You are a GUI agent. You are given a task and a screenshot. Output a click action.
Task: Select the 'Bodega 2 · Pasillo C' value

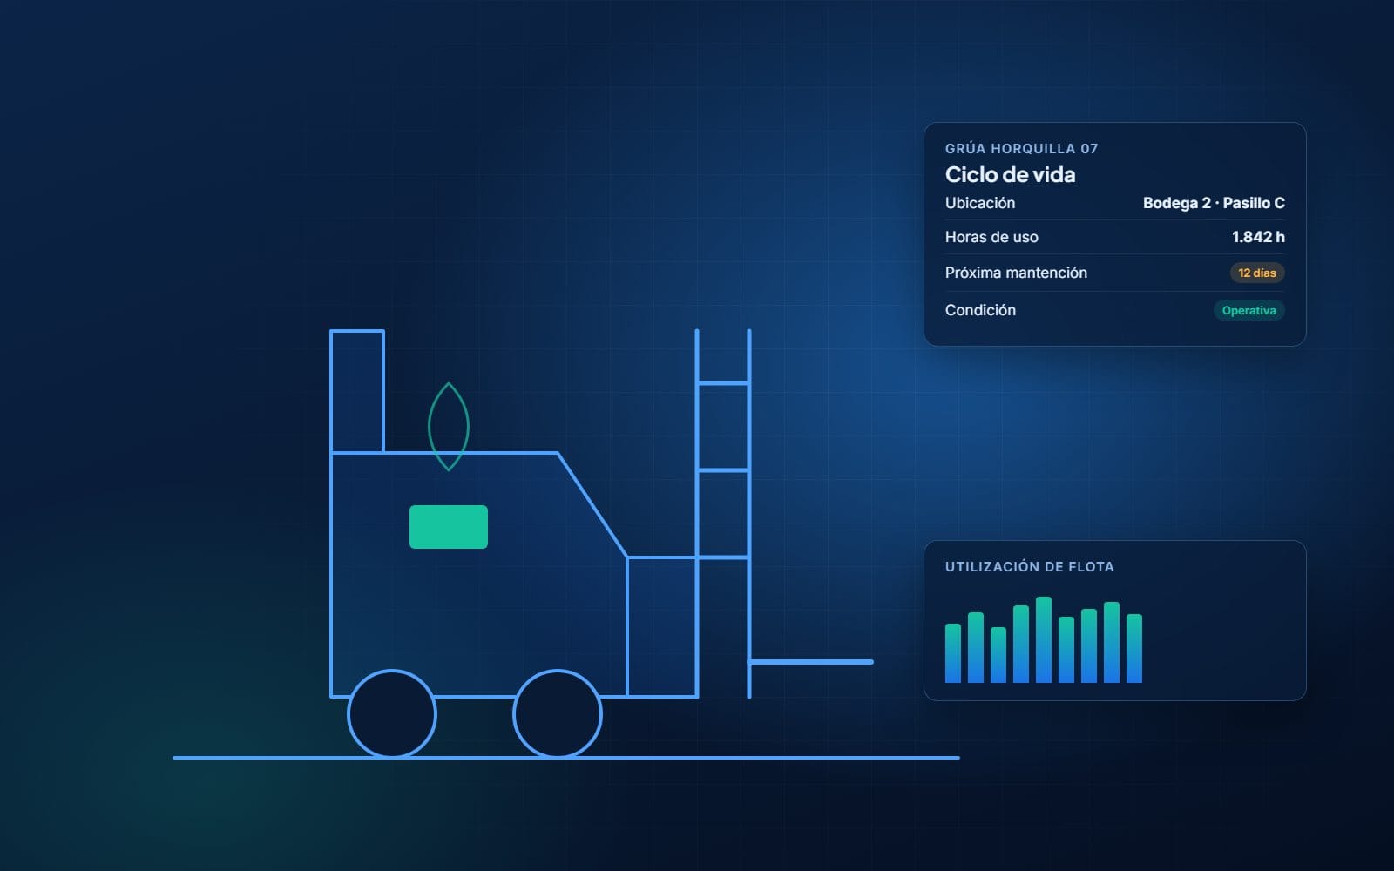[x=1214, y=203]
